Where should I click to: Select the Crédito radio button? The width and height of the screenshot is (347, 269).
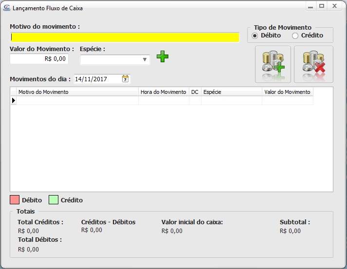pos(295,36)
